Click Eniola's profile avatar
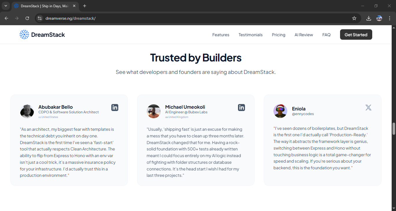The image size is (396, 211). [280, 111]
